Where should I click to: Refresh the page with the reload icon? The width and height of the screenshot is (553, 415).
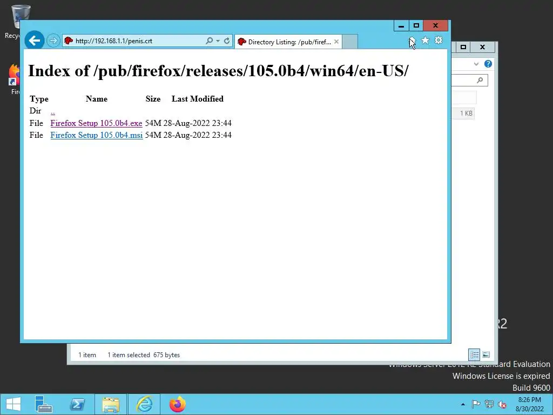(x=227, y=41)
